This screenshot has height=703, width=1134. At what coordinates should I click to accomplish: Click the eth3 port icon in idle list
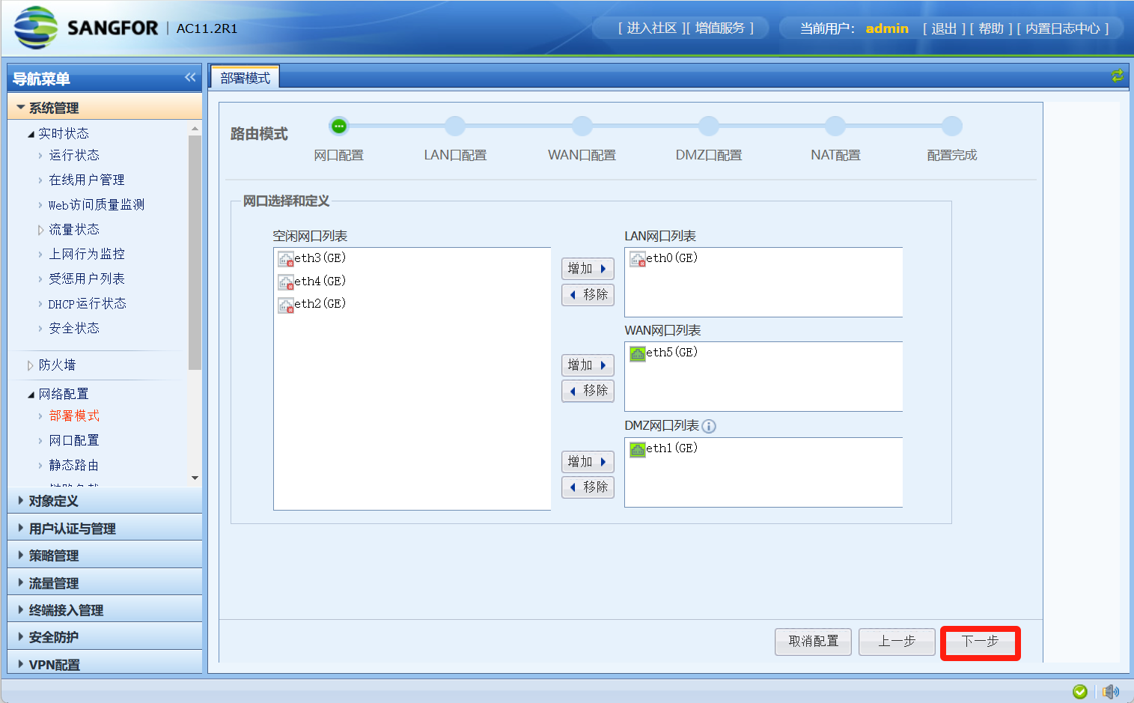point(285,259)
